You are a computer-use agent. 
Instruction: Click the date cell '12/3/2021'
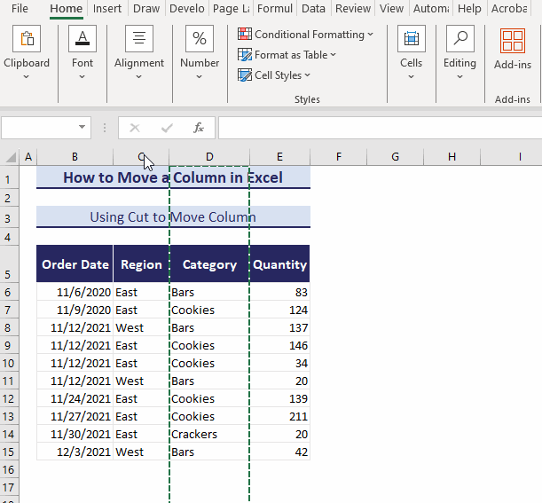(x=75, y=452)
